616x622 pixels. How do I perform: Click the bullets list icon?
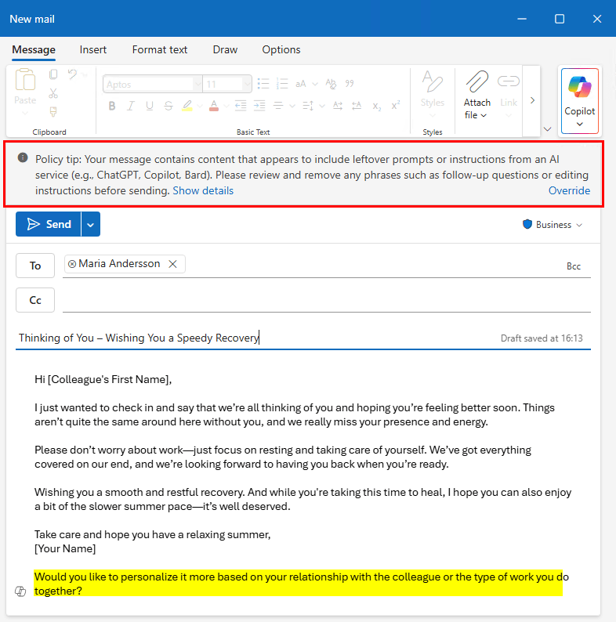point(263,84)
